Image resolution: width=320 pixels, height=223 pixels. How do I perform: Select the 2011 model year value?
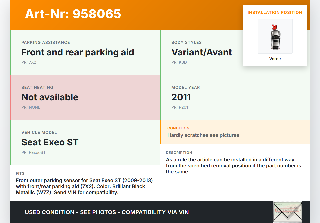coord(181,97)
